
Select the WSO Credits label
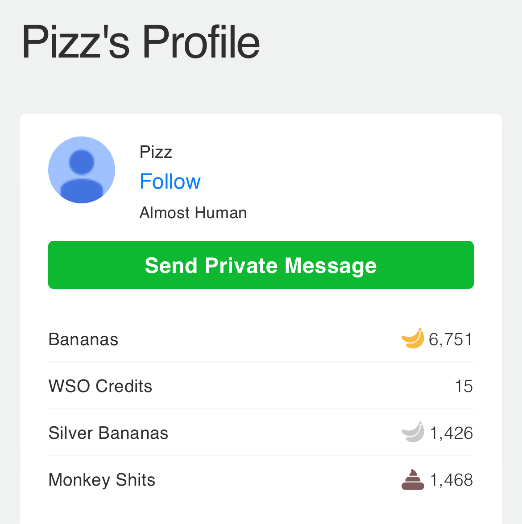(100, 386)
